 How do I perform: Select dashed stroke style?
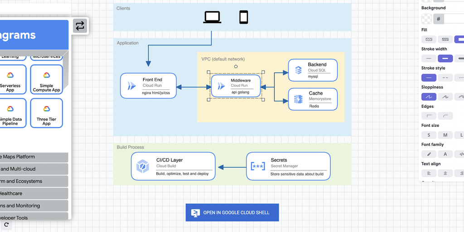coord(445,77)
